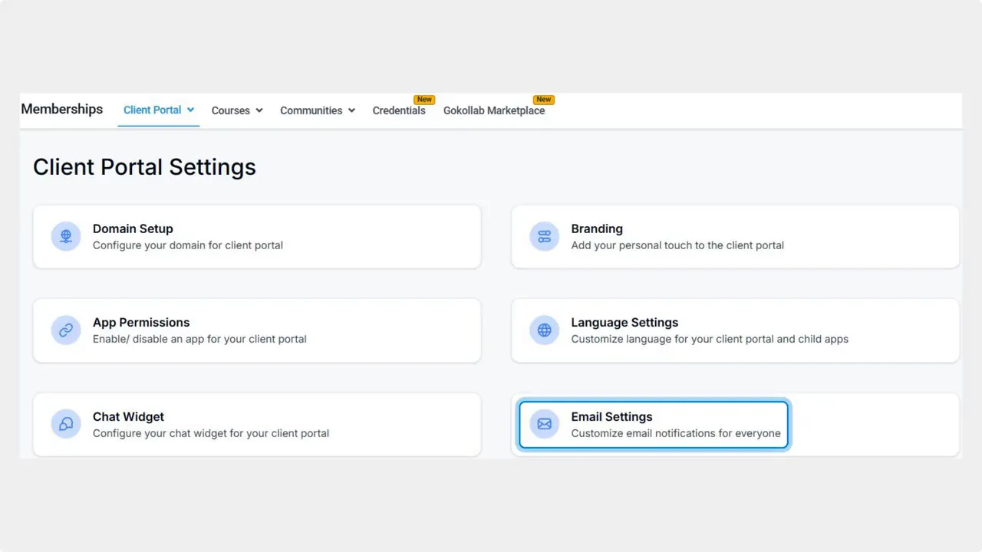Click the New badge on Gokollab Marketplace
982x552 pixels.
pos(544,99)
